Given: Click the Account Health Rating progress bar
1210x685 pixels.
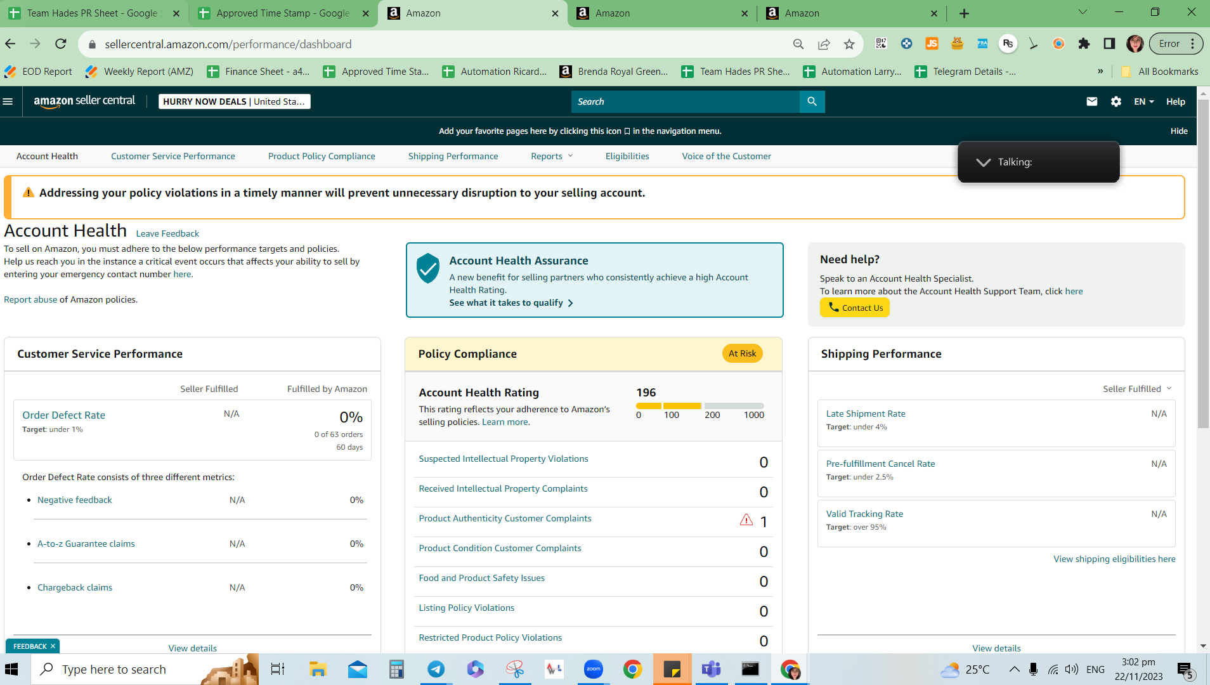Looking at the screenshot, I should pos(700,406).
